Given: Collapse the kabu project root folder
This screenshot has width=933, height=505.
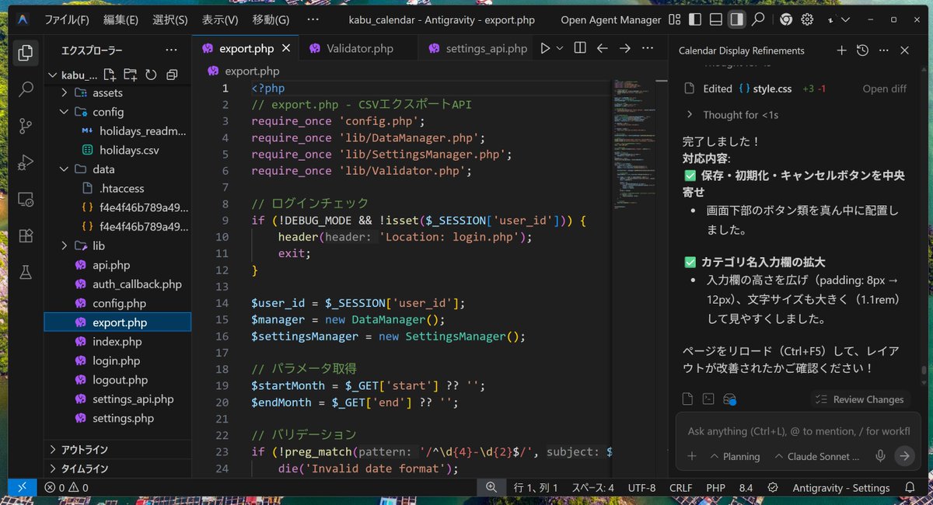Looking at the screenshot, I should pyautogui.click(x=53, y=75).
